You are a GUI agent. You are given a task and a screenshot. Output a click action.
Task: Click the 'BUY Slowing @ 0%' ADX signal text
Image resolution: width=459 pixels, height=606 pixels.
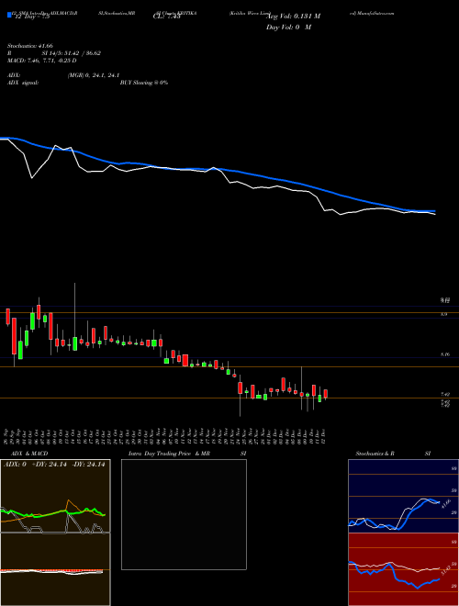tap(144, 83)
